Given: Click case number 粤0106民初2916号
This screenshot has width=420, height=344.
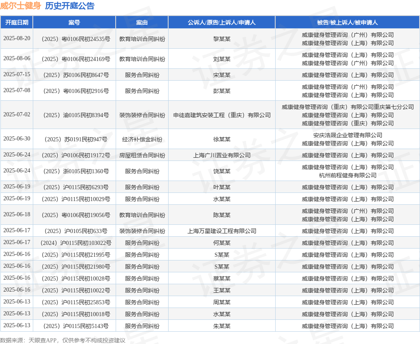Looking at the screenshot, I should click(x=76, y=91).
